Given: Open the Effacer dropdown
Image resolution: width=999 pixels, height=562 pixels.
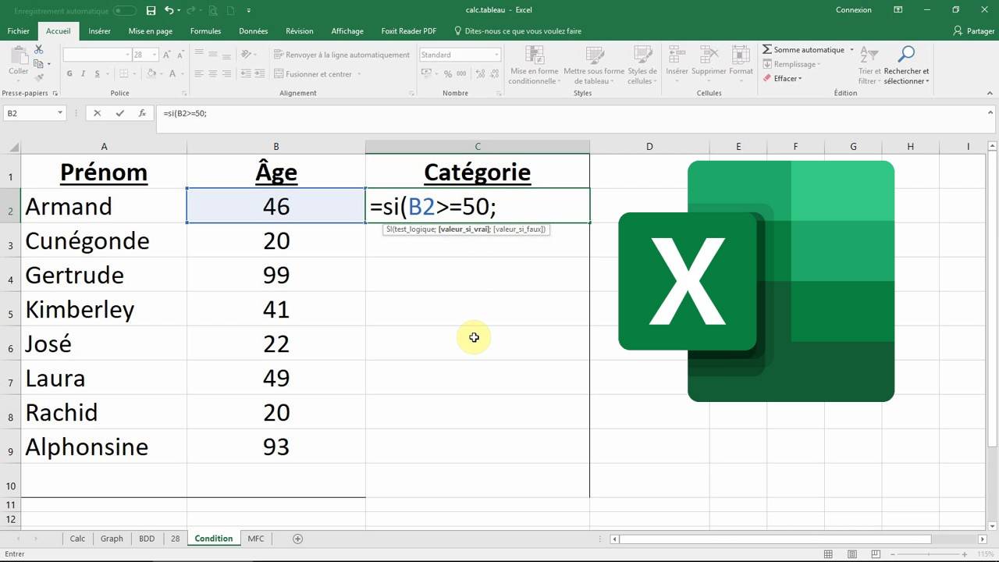Looking at the screenshot, I should point(783,78).
